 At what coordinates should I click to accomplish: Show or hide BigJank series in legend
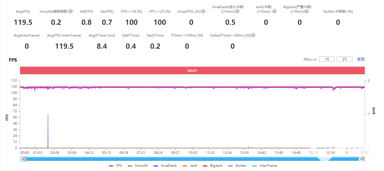pos(212,166)
